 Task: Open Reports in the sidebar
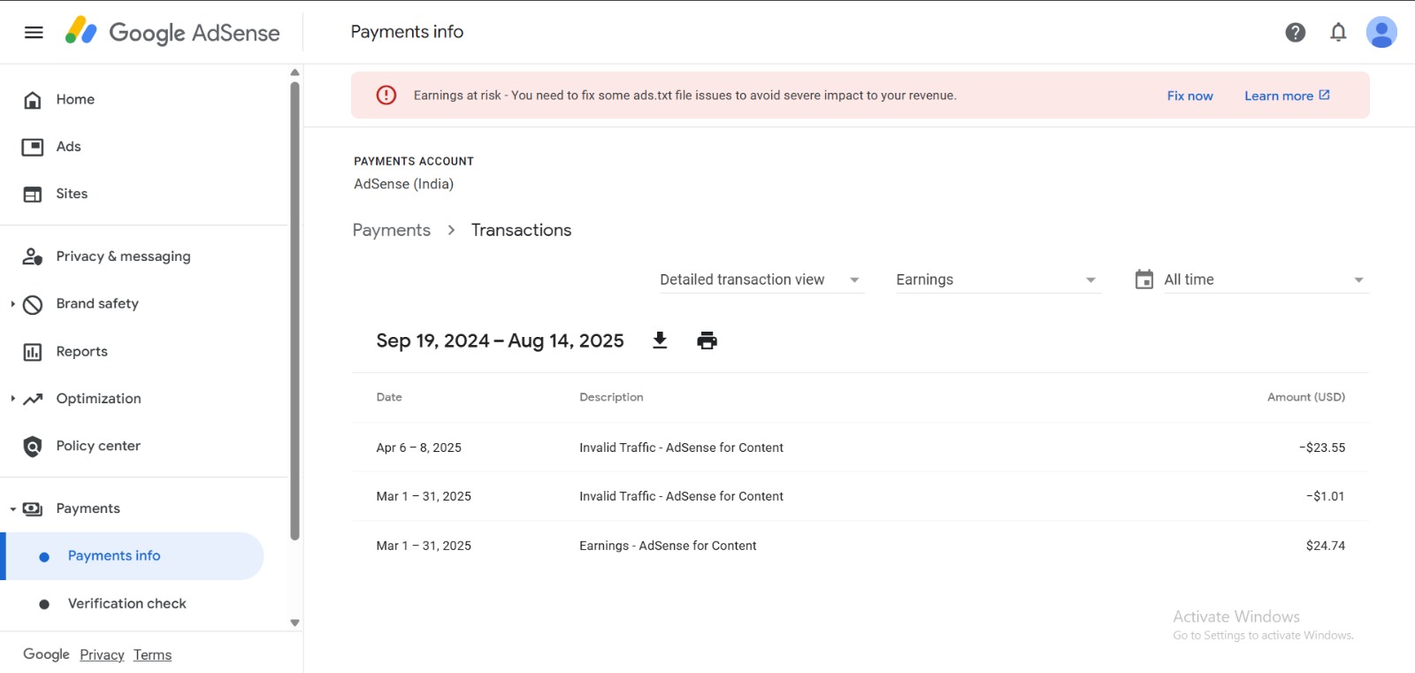point(81,351)
